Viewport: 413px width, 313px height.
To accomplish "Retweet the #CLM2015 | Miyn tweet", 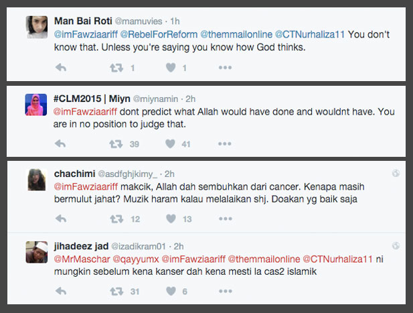I will click(116, 143).
